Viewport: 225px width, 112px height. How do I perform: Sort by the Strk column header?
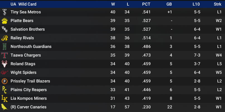pos(217,4)
